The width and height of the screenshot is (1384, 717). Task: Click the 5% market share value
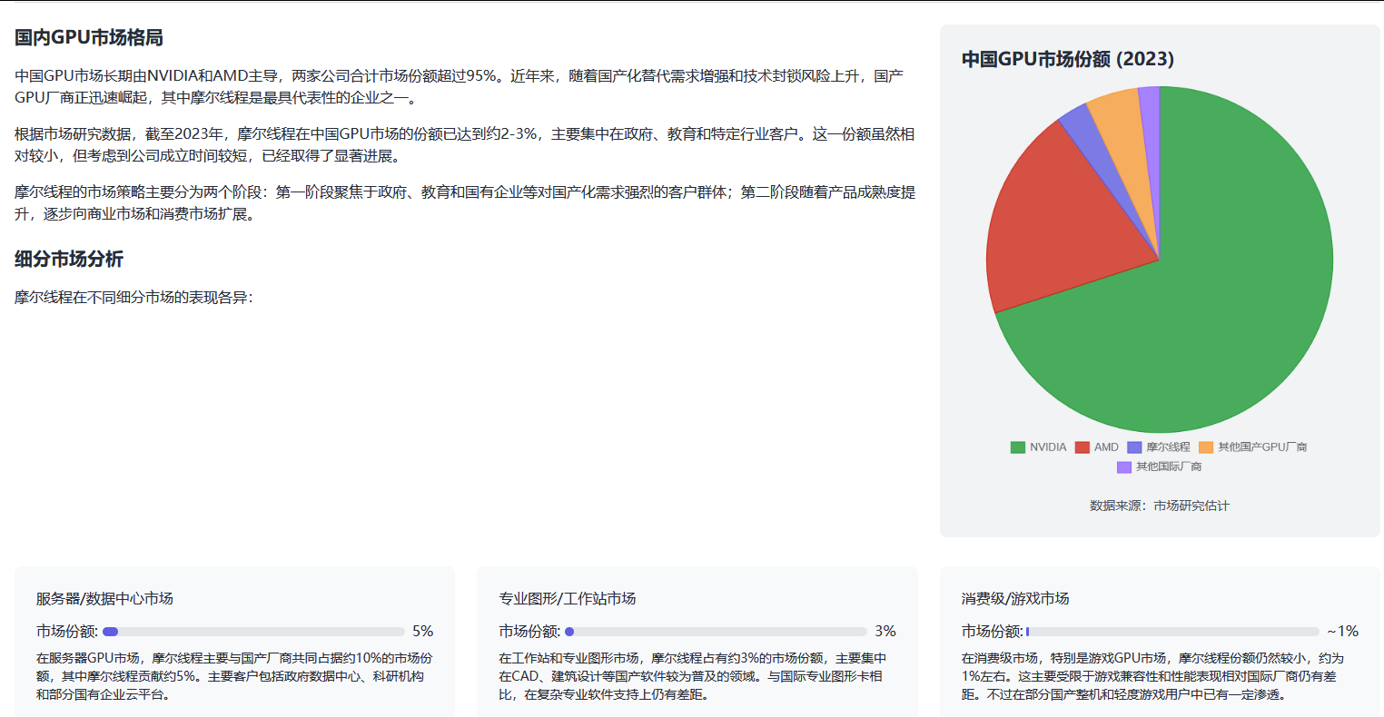point(422,631)
